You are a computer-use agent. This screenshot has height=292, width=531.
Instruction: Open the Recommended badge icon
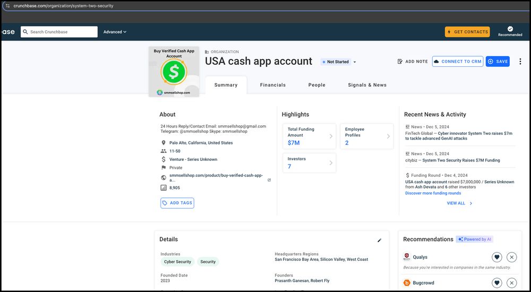click(x=510, y=29)
